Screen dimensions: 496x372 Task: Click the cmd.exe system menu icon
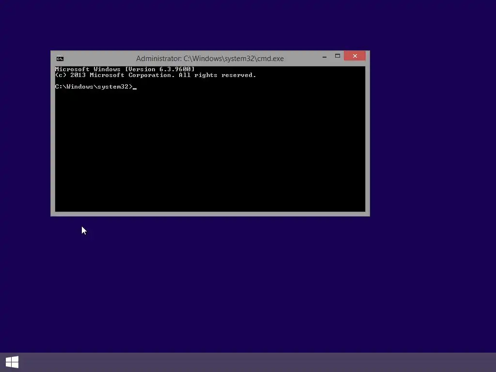60,59
